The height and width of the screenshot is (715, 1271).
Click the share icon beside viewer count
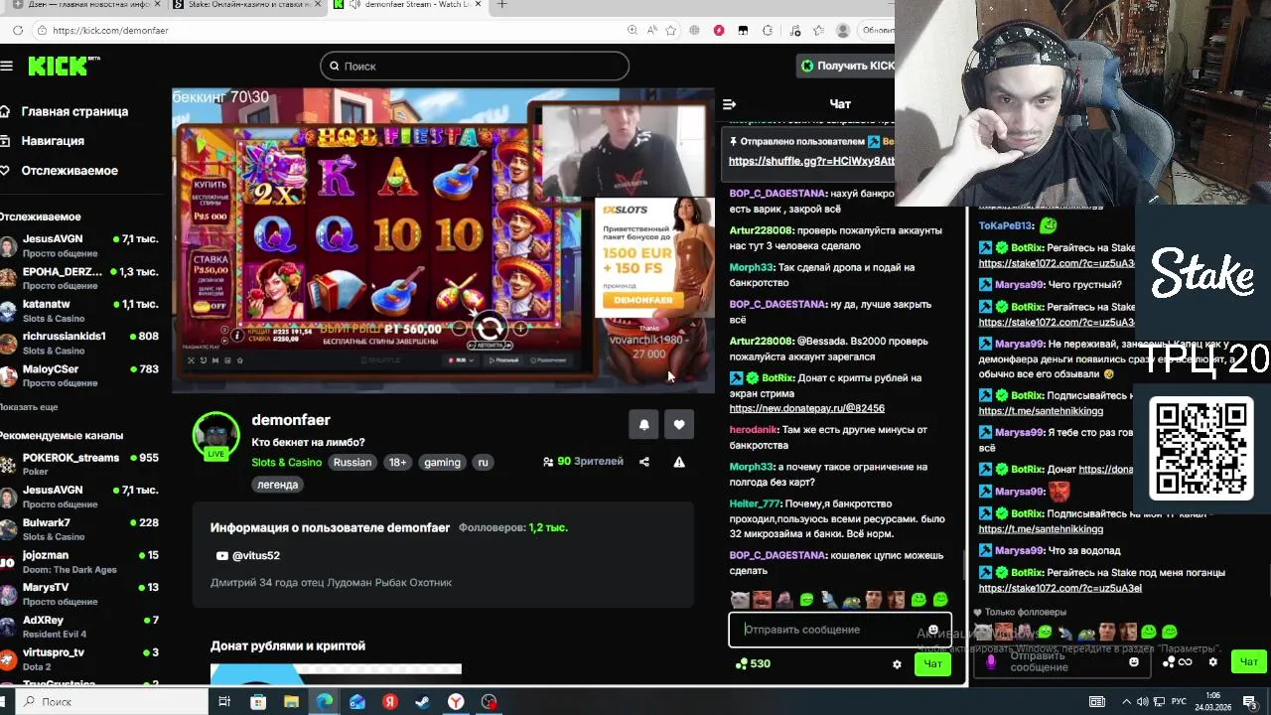pyautogui.click(x=644, y=462)
